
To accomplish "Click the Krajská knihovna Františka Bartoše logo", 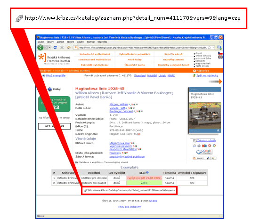I will pos(54,59).
